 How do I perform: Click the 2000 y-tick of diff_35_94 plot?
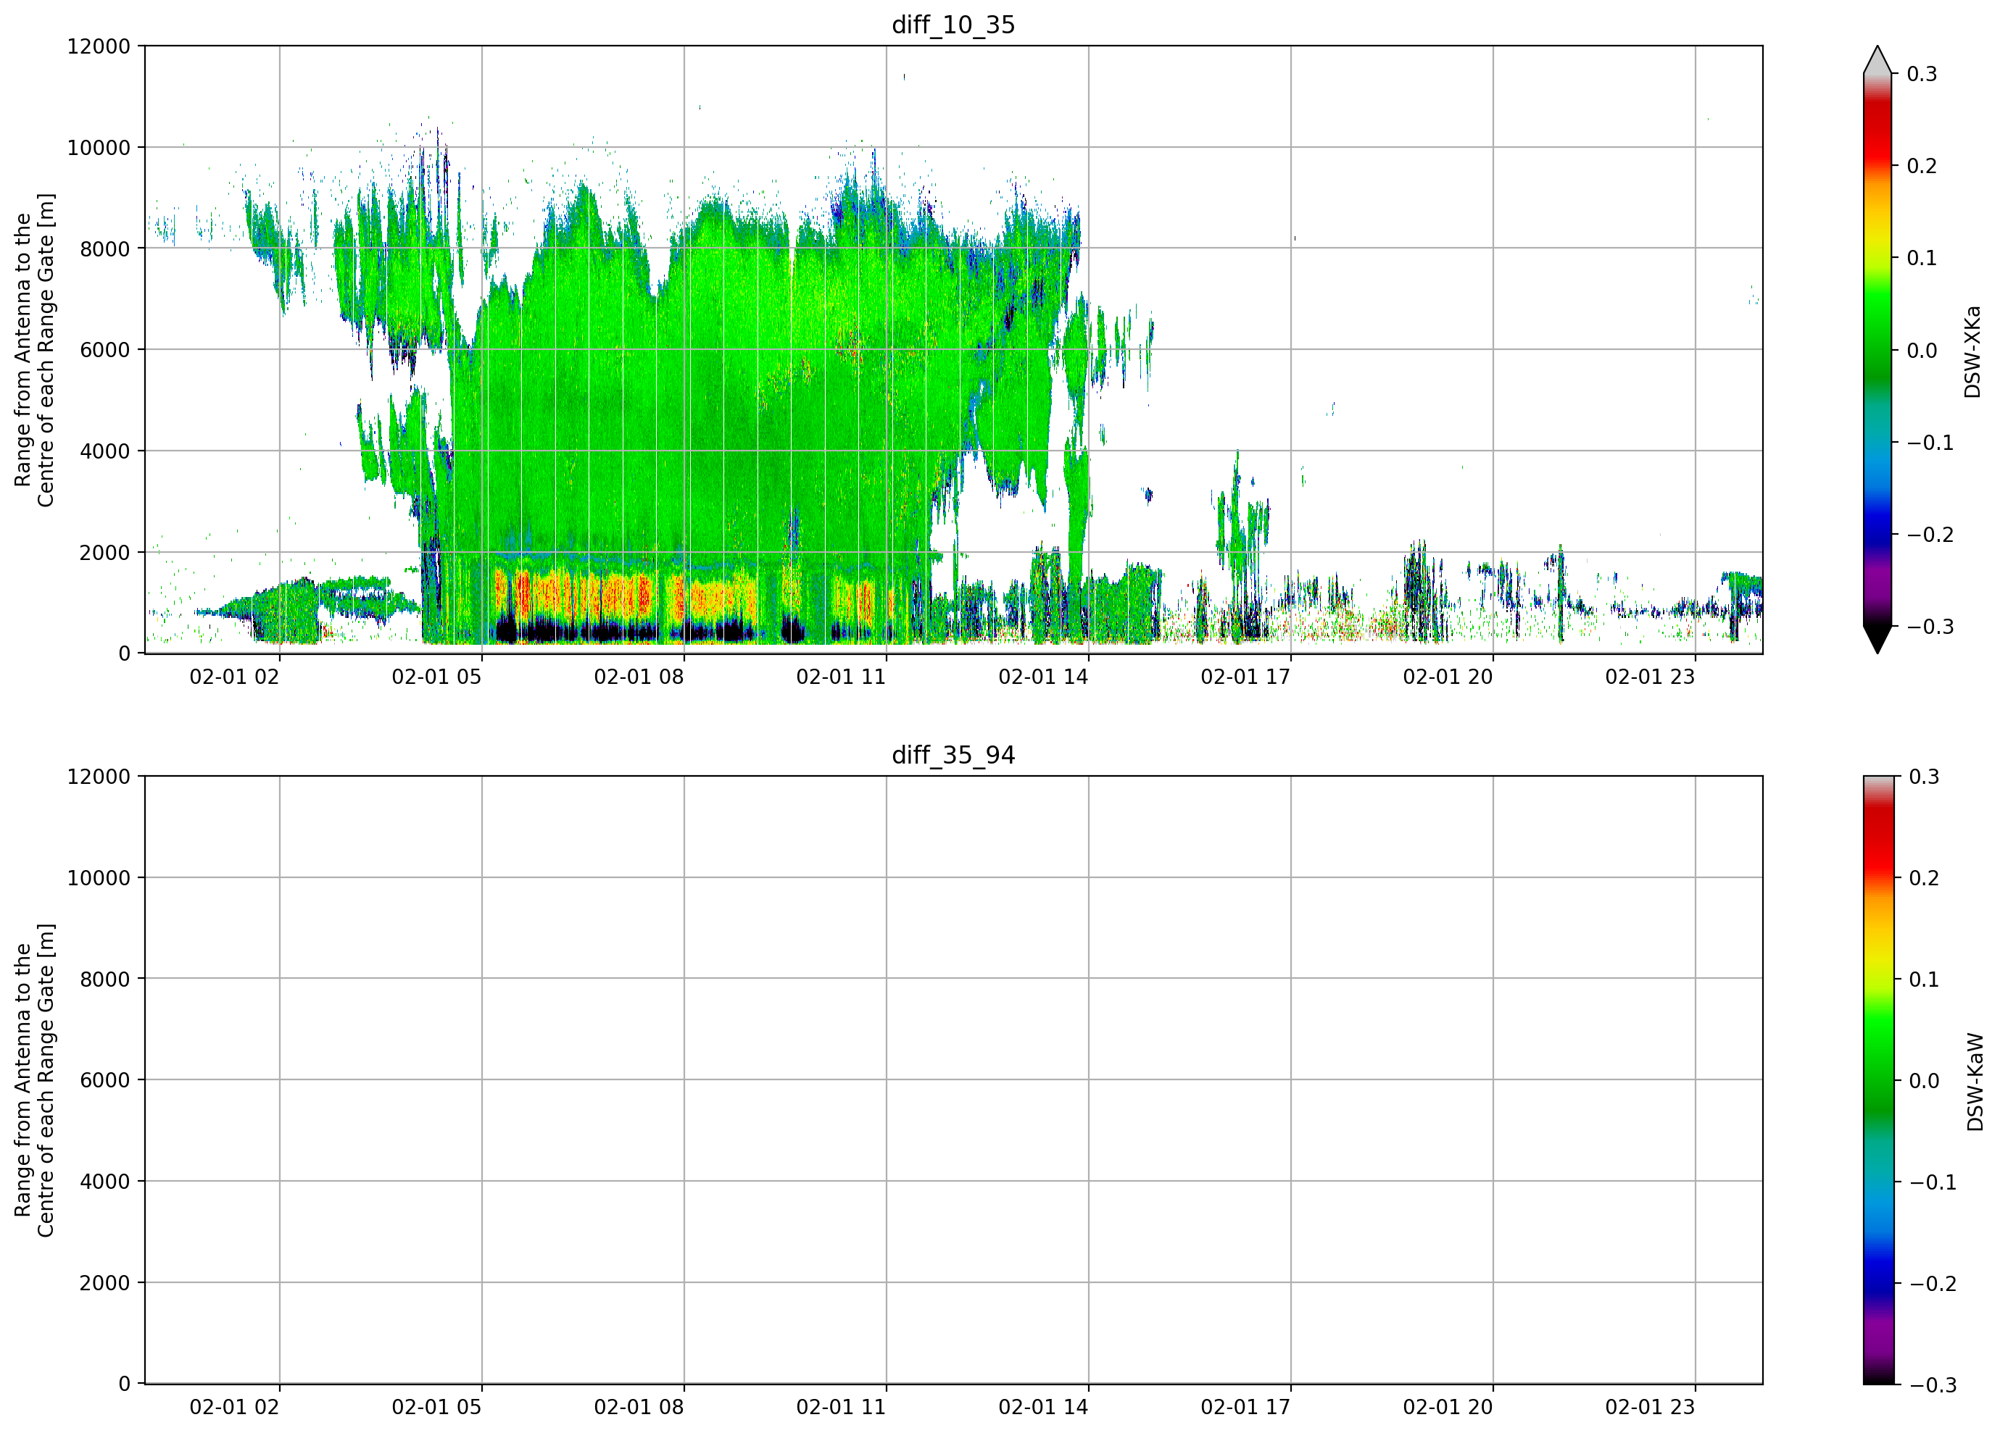[105, 1283]
